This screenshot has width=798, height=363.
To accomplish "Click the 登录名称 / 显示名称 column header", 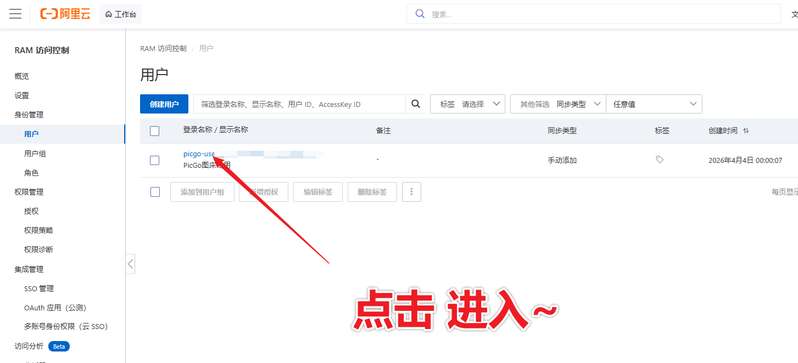I will tap(215, 130).
